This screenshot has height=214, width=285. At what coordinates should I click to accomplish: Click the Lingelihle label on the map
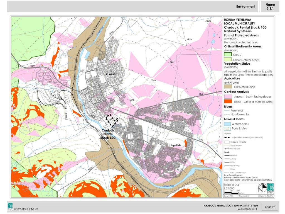click(176, 145)
